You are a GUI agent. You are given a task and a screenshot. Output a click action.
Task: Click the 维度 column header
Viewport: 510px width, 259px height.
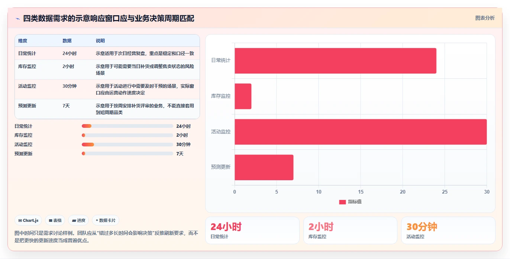click(x=23, y=41)
